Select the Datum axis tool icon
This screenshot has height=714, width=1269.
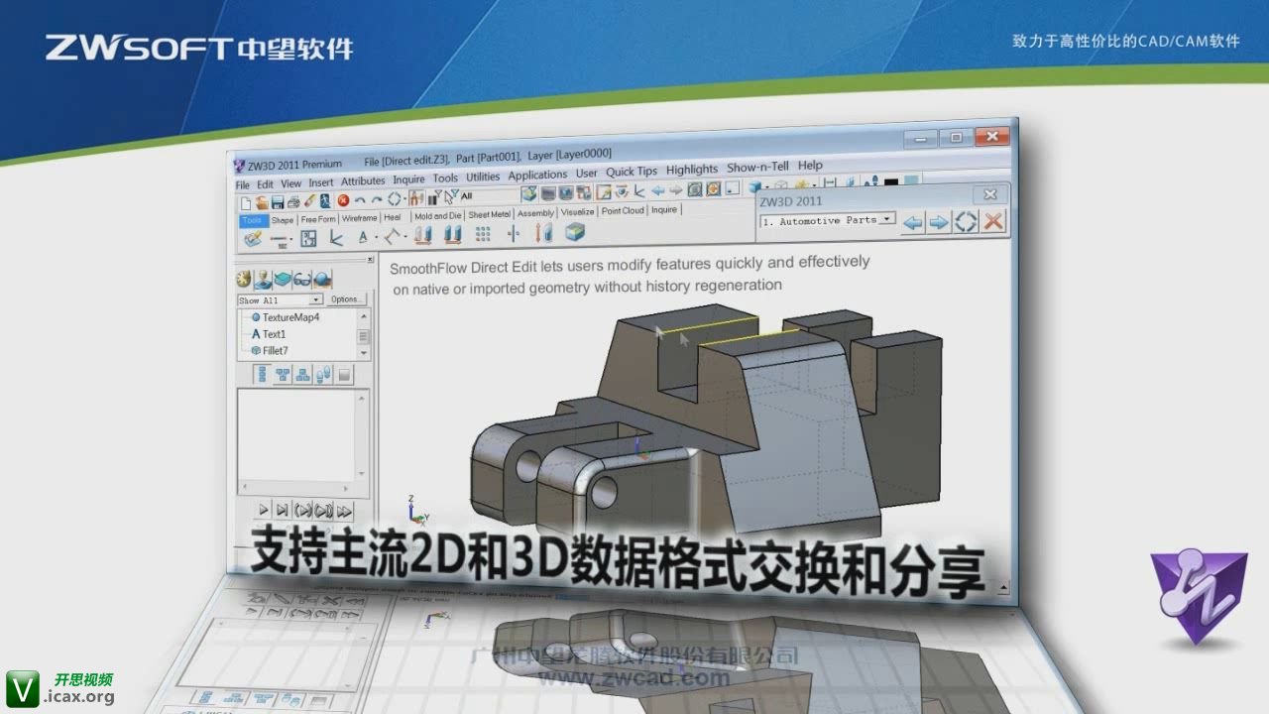[336, 238]
